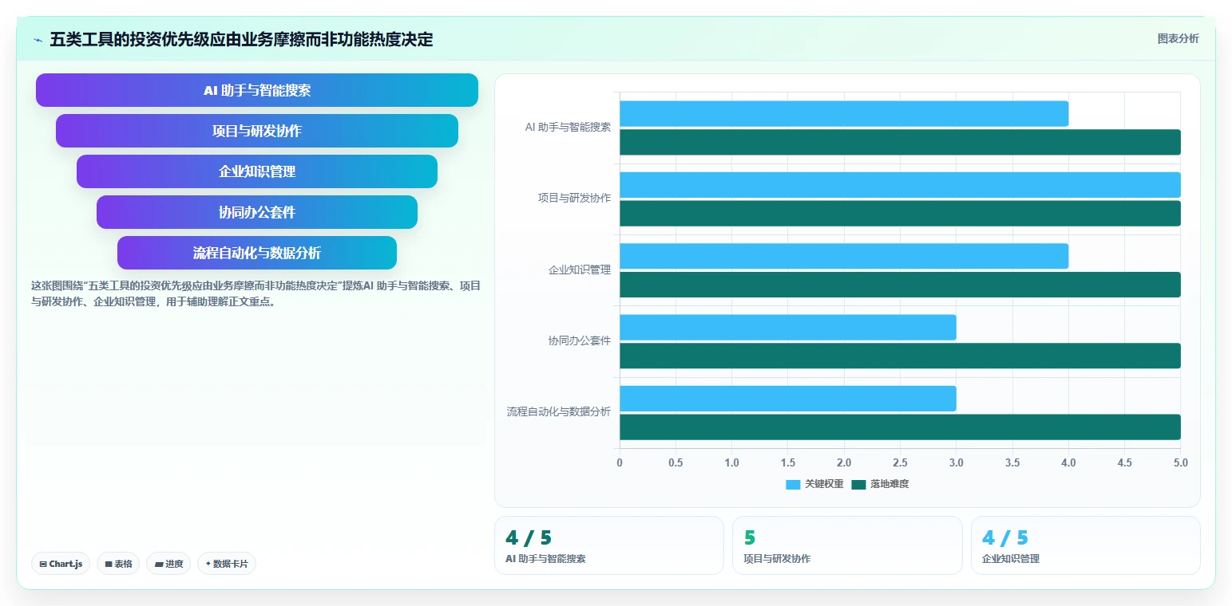
Task: Click the x-axis tick 2.0
Action: pyautogui.click(x=844, y=462)
